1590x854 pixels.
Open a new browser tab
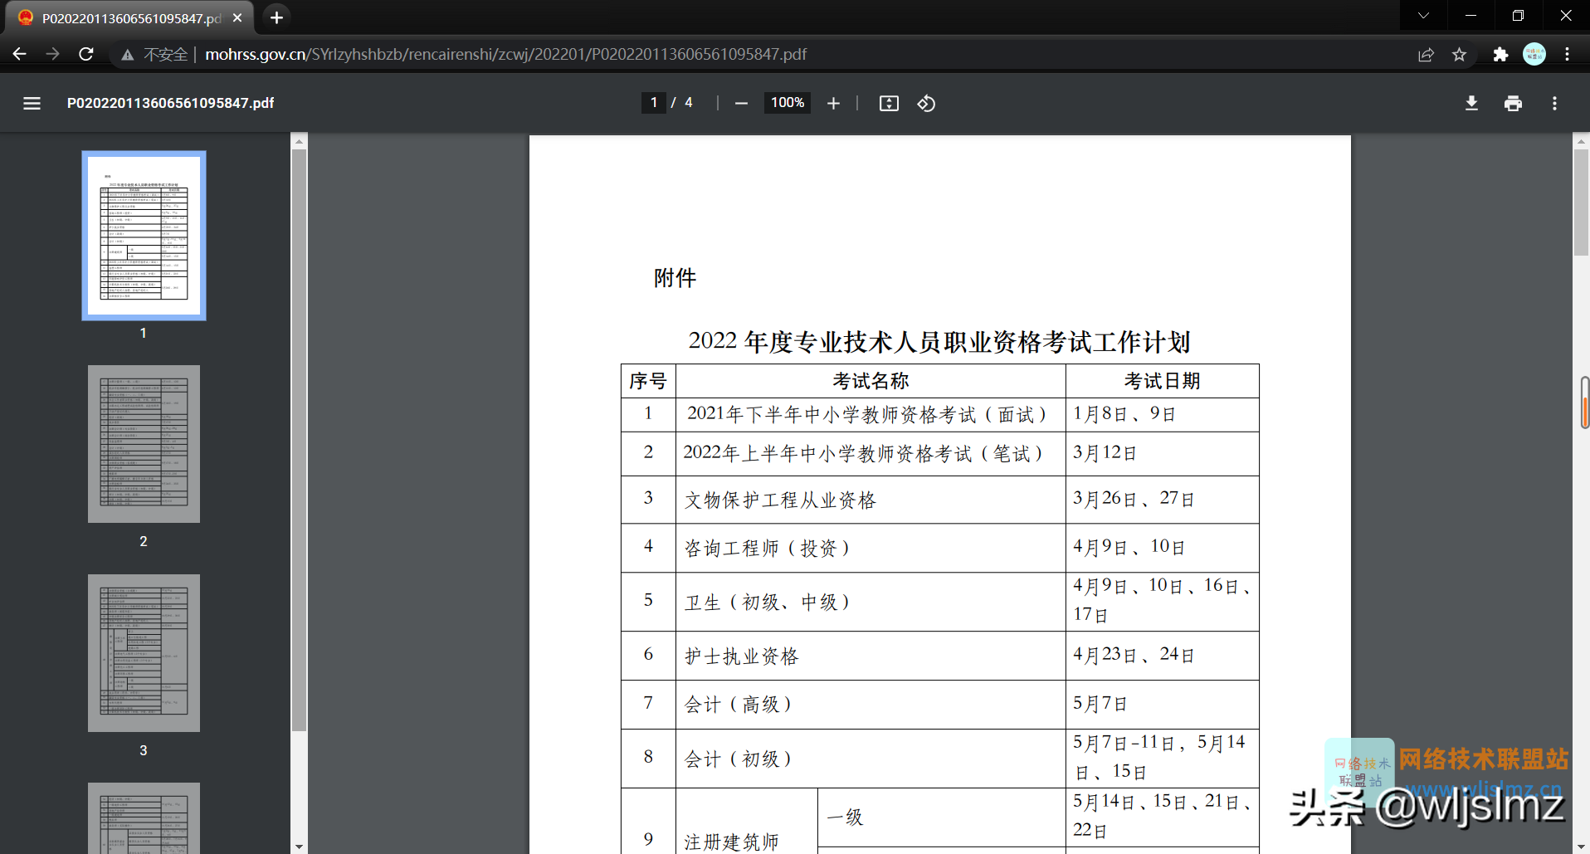(x=276, y=17)
